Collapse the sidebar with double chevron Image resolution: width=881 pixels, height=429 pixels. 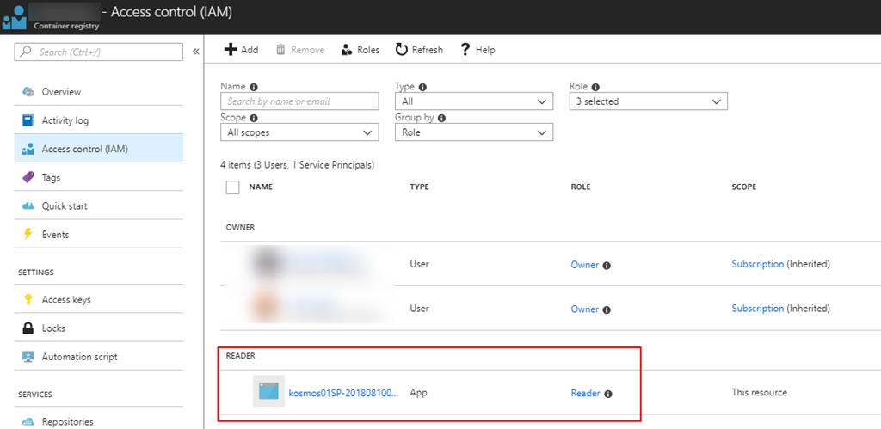(x=195, y=52)
